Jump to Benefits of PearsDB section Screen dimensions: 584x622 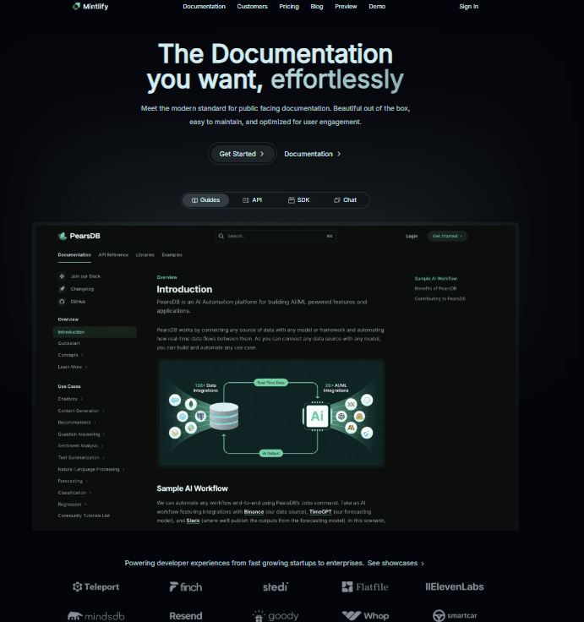(435, 288)
